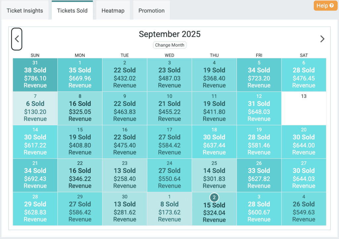Click September 1 with 35 sold
The image size is (339, 239).
(80, 75)
